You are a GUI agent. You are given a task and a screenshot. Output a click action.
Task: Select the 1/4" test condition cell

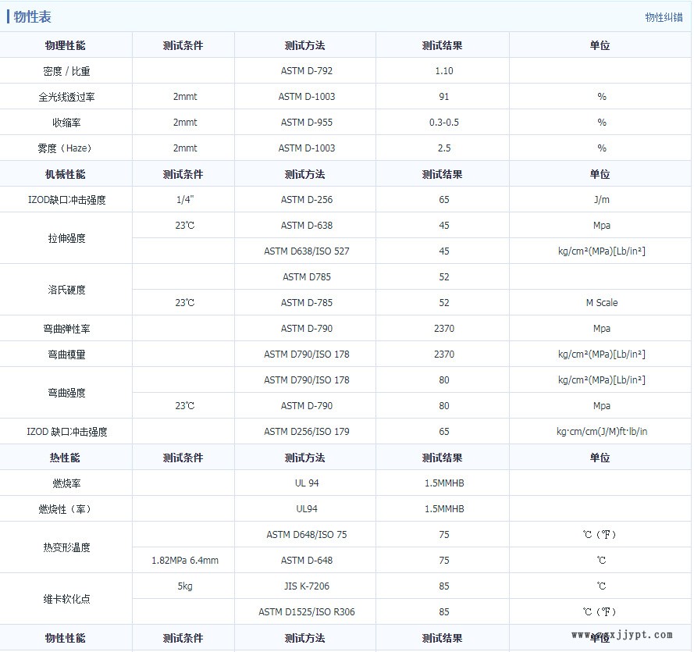tap(184, 200)
